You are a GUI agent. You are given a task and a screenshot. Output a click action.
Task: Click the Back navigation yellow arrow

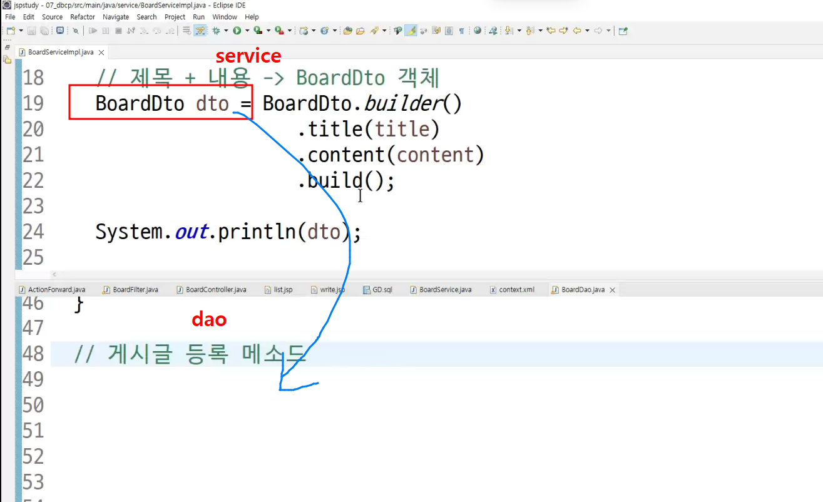(x=577, y=30)
